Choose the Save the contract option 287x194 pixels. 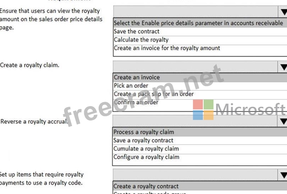(x=137, y=31)
